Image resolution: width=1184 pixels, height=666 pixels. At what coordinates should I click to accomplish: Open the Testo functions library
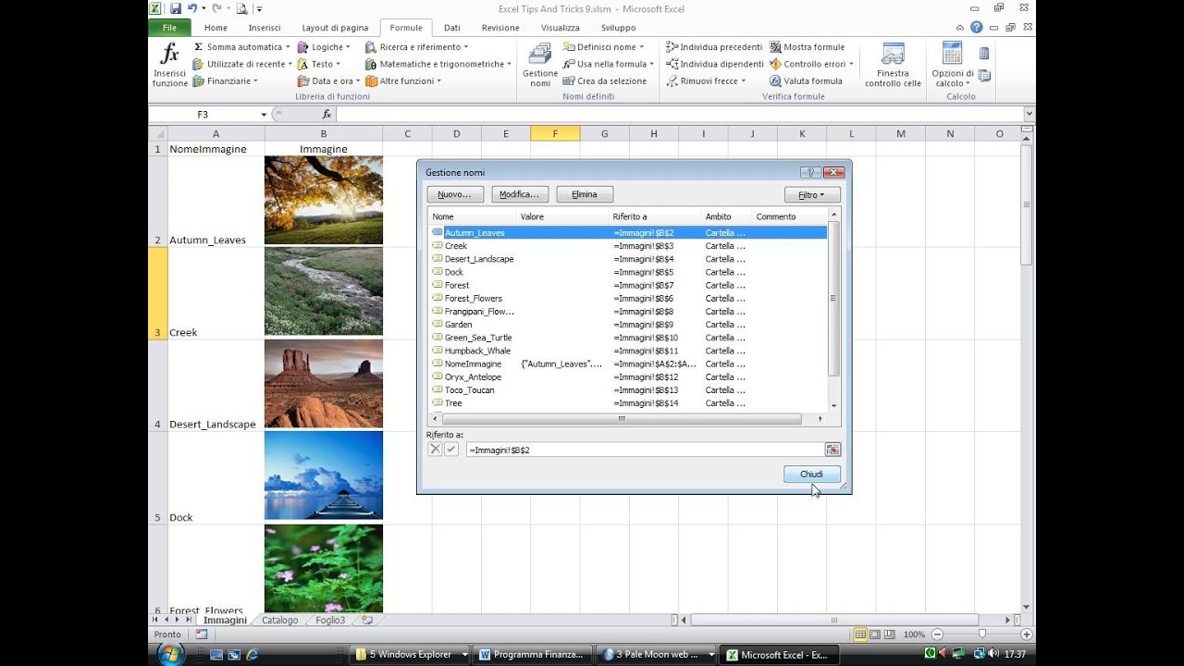tap(319, 64)
